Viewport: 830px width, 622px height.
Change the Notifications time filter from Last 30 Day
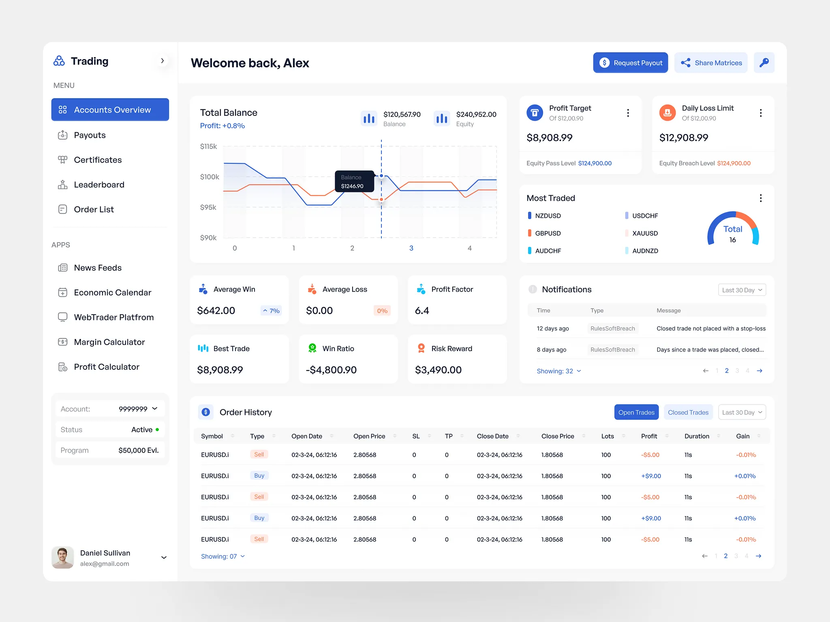coord(742,290)
